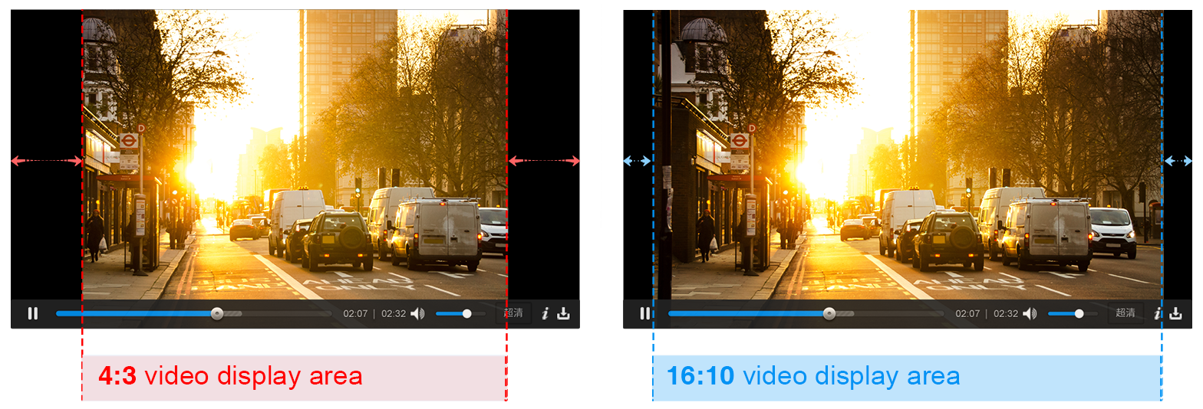Click volume slider knob in 16:10 player

click(1079, 313)
